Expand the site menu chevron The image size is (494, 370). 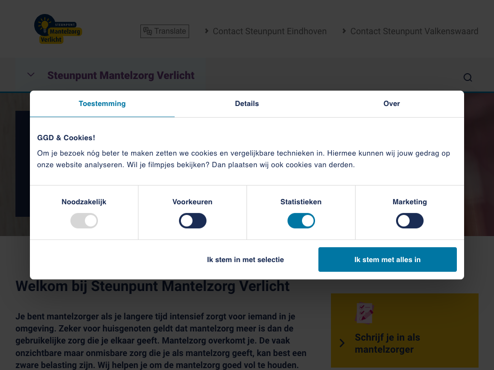click(31, 75)
